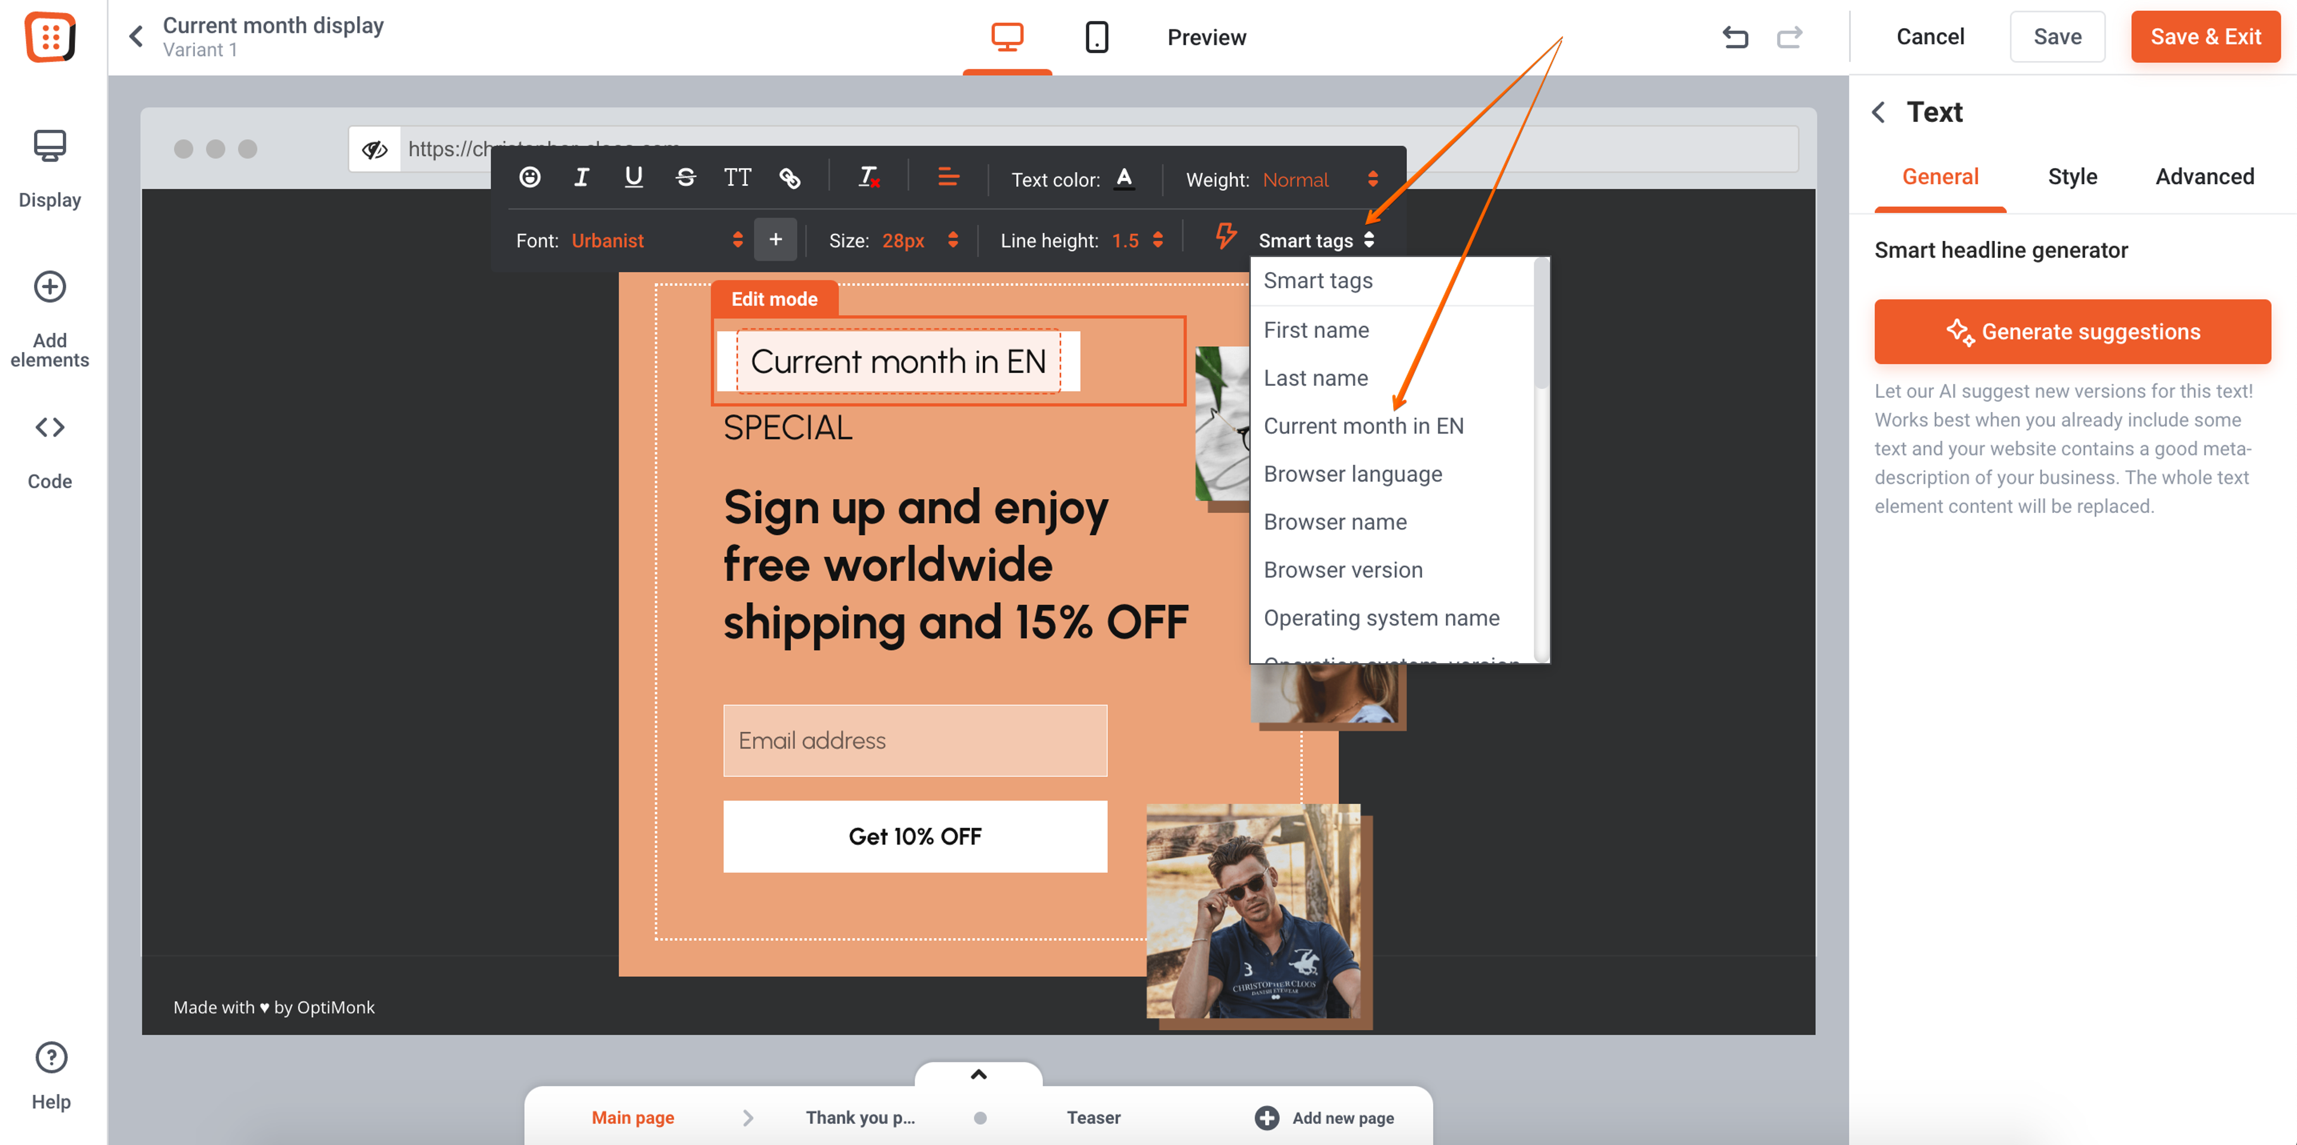Click the text alignment icon

pos(948,178)
